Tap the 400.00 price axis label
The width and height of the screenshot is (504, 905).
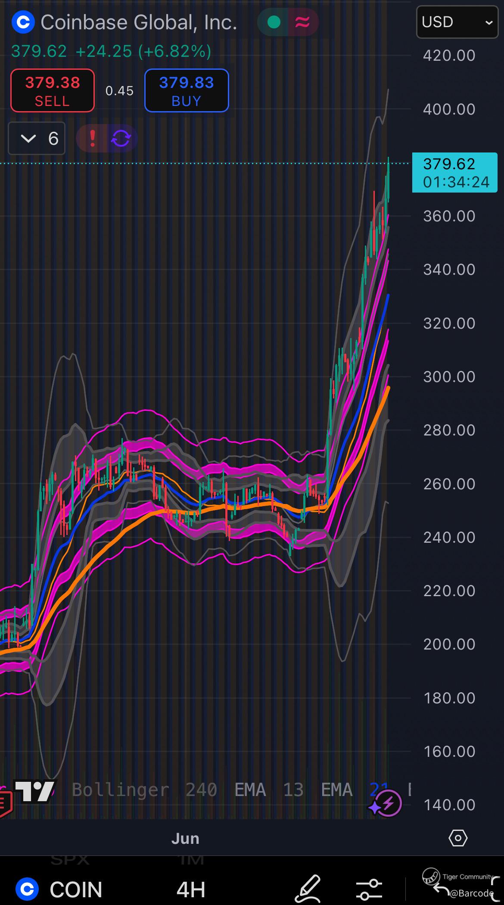pyautogui.click(x=449, y=109)
